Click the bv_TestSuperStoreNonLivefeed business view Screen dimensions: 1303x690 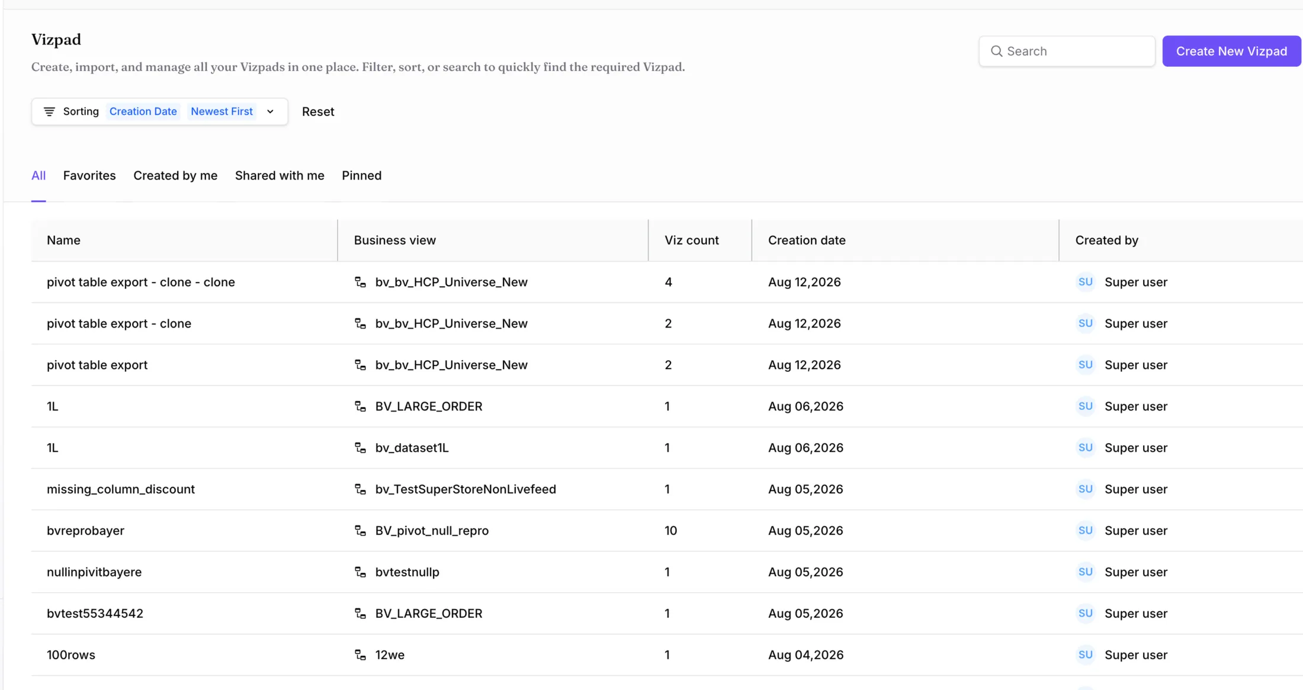pos(466,489)
